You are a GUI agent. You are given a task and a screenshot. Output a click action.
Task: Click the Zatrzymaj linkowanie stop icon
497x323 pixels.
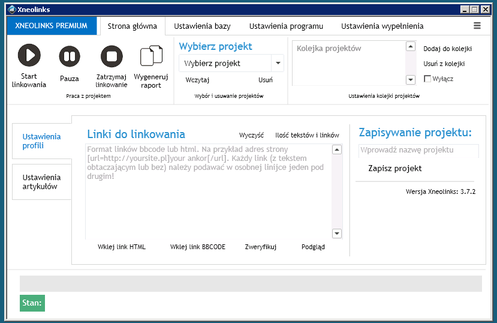pyautogui.click(x=112, y=56)
